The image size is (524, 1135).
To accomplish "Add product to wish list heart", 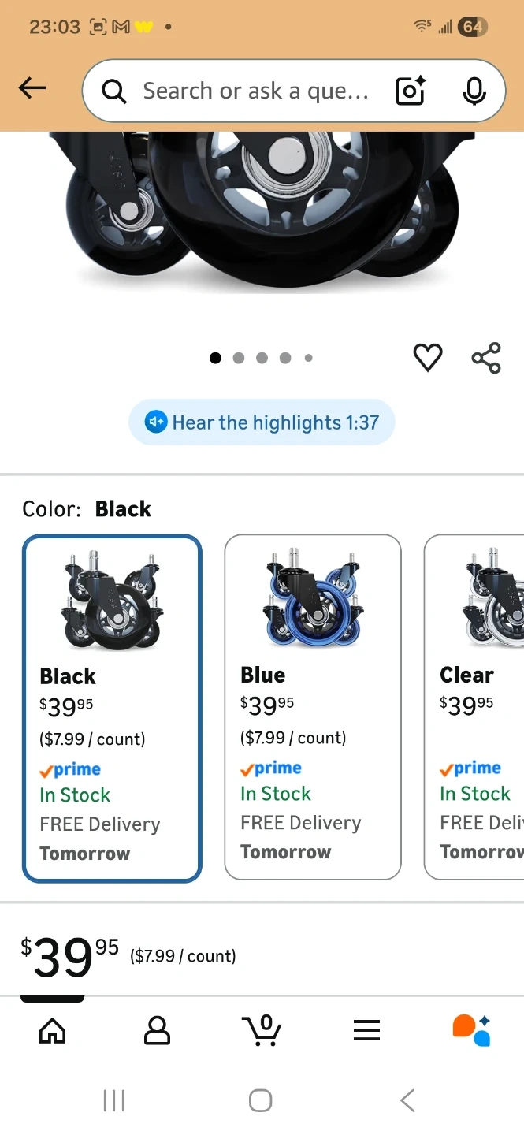I will [x=428, y=358].
